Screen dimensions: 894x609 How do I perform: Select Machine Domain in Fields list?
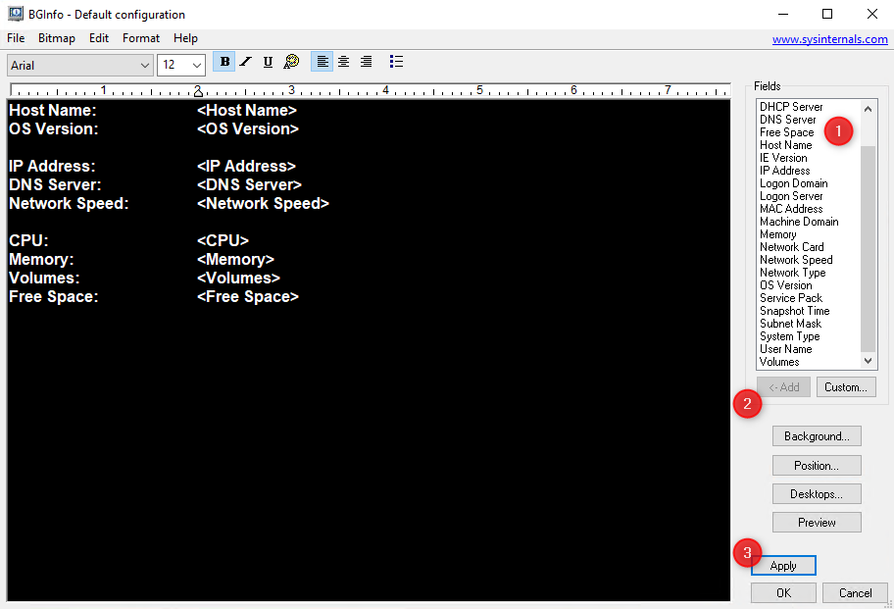[799, 222]
